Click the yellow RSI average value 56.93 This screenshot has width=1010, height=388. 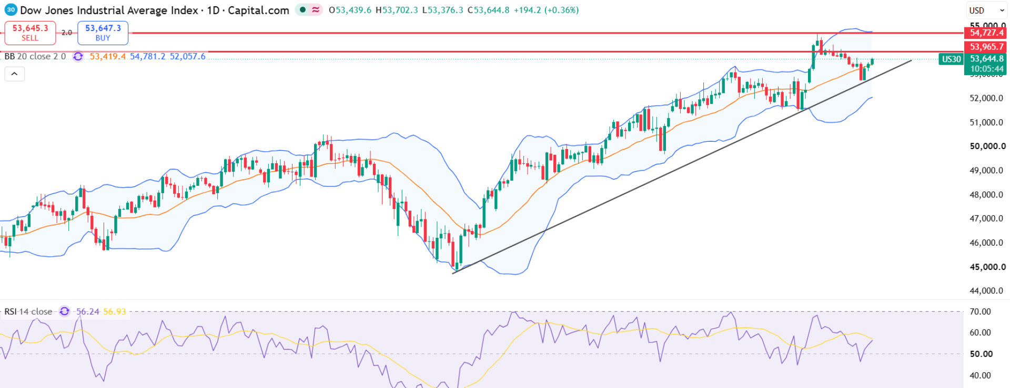pos(115,311)
